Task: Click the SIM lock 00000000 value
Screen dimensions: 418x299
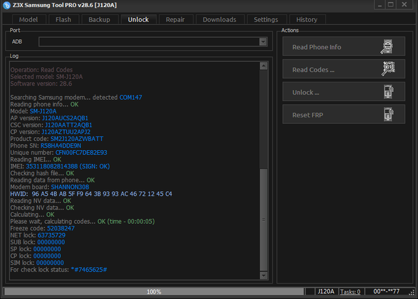Action: [x=50, y=263]
